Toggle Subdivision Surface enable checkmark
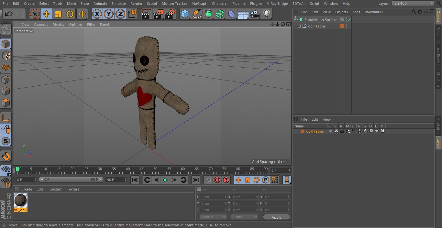Image resolution: width=442 pixels, height=228 pixels. point(349,20)
